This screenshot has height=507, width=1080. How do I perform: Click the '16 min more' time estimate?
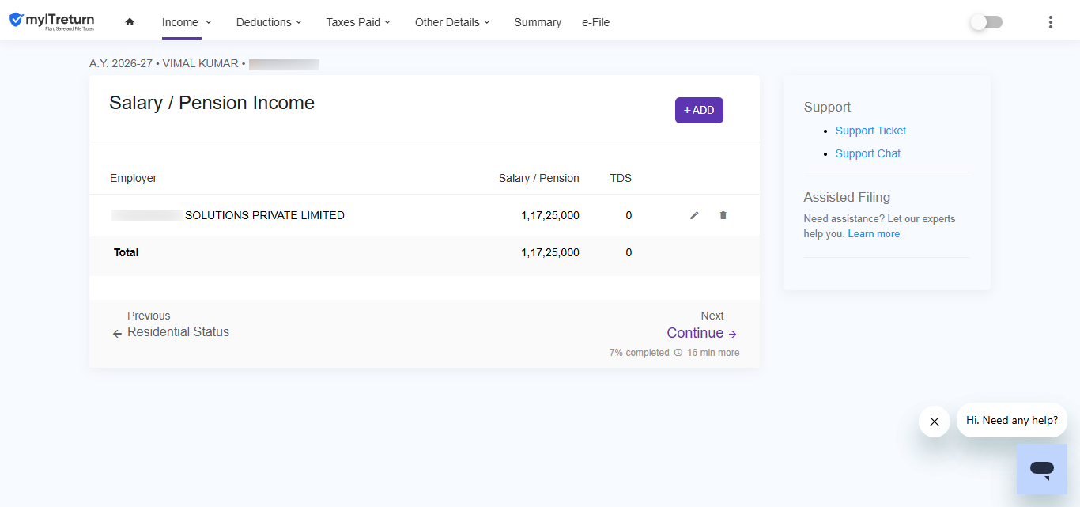[x=713, y=353]
